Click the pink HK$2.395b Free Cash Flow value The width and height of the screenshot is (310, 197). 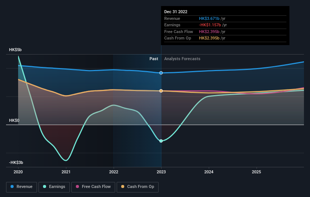(x=209, y=32)
